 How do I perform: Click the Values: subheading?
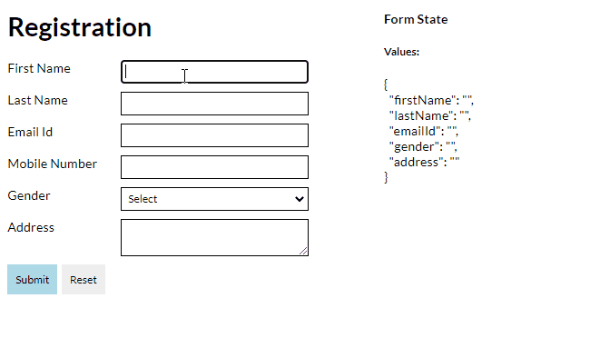click(x=401, y=52)
